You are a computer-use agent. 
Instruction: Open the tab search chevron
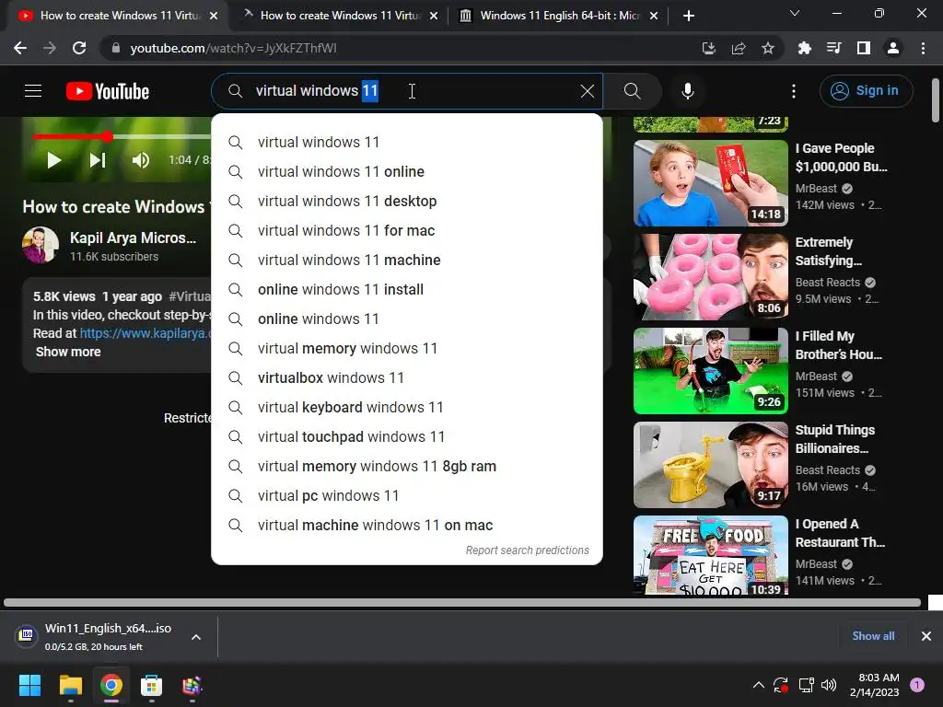(794, 13)
